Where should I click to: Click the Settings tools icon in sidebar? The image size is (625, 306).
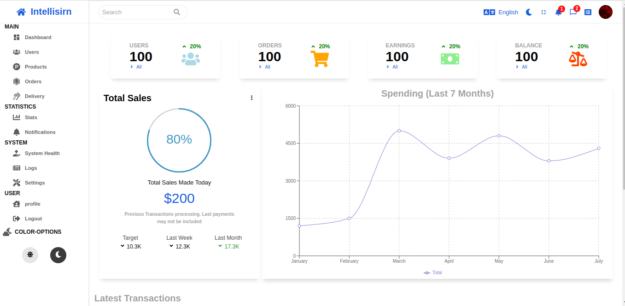(x=17, y=183)
